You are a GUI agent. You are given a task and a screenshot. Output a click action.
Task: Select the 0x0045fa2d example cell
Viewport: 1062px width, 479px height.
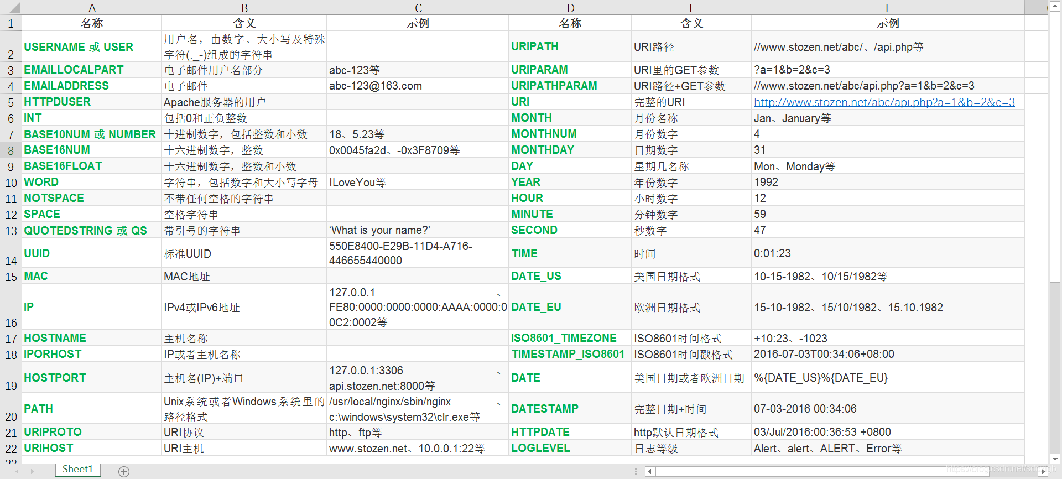pyautogui.click(x=418, y=150)
